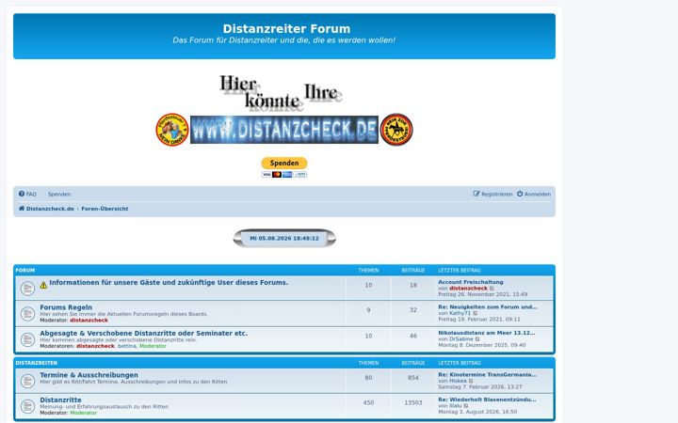Click the Pferdesteuer Nein Danke badge

(172, 130)
